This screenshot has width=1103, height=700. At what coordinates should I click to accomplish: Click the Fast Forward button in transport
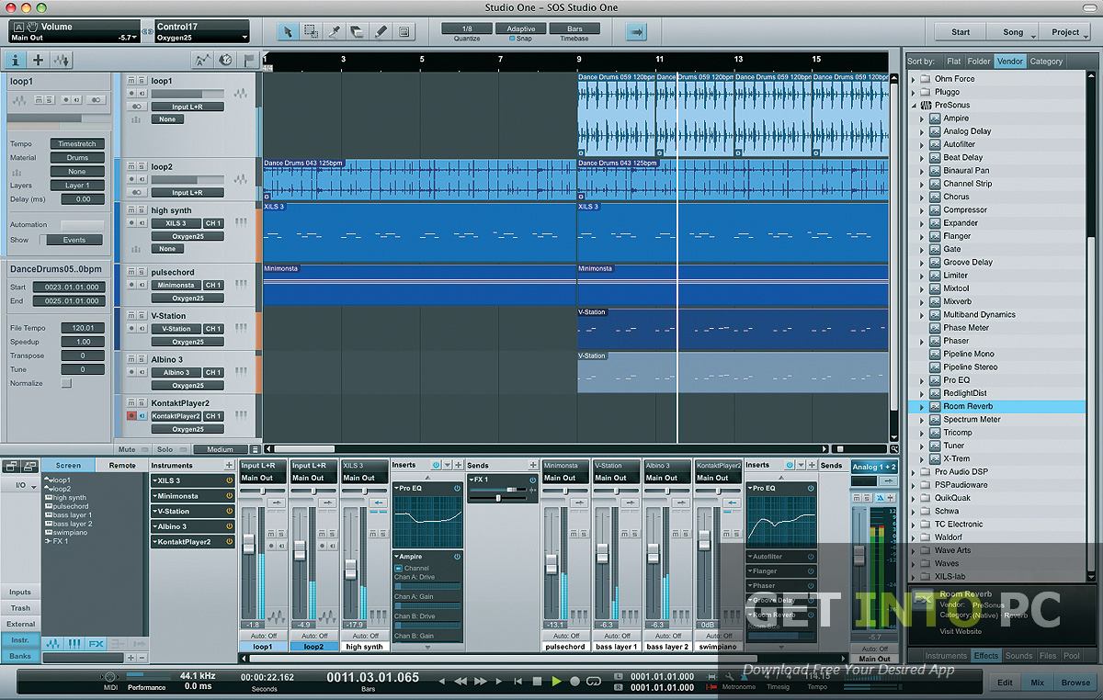pos(480,682)
